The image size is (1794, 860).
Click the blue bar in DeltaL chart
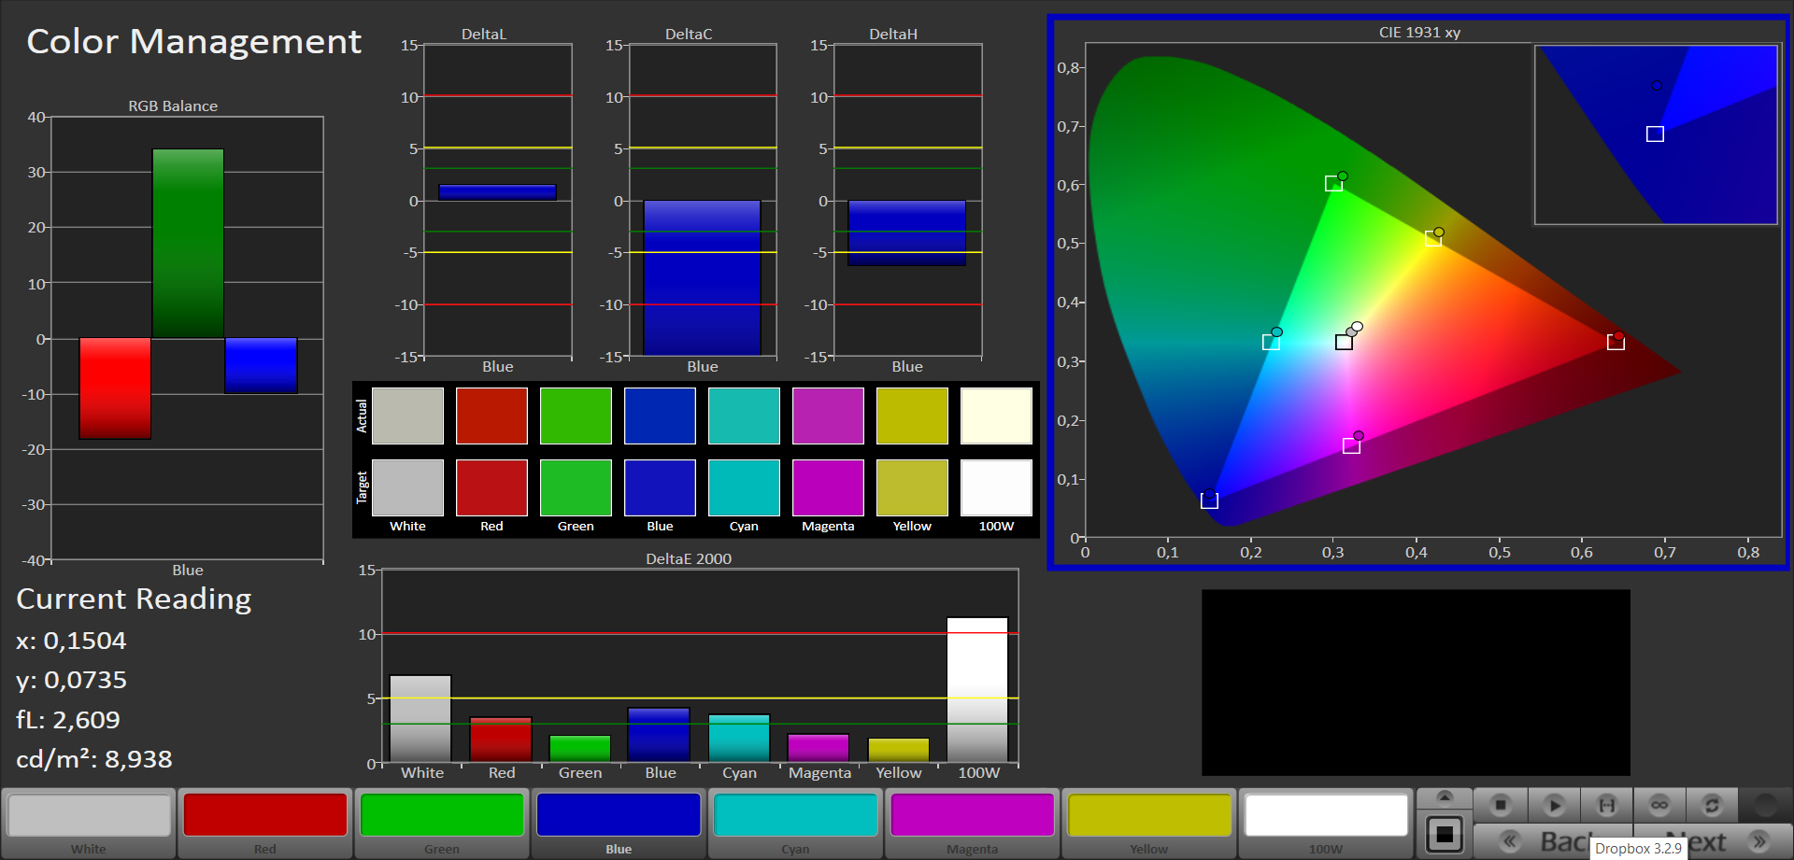pos(497,192)
